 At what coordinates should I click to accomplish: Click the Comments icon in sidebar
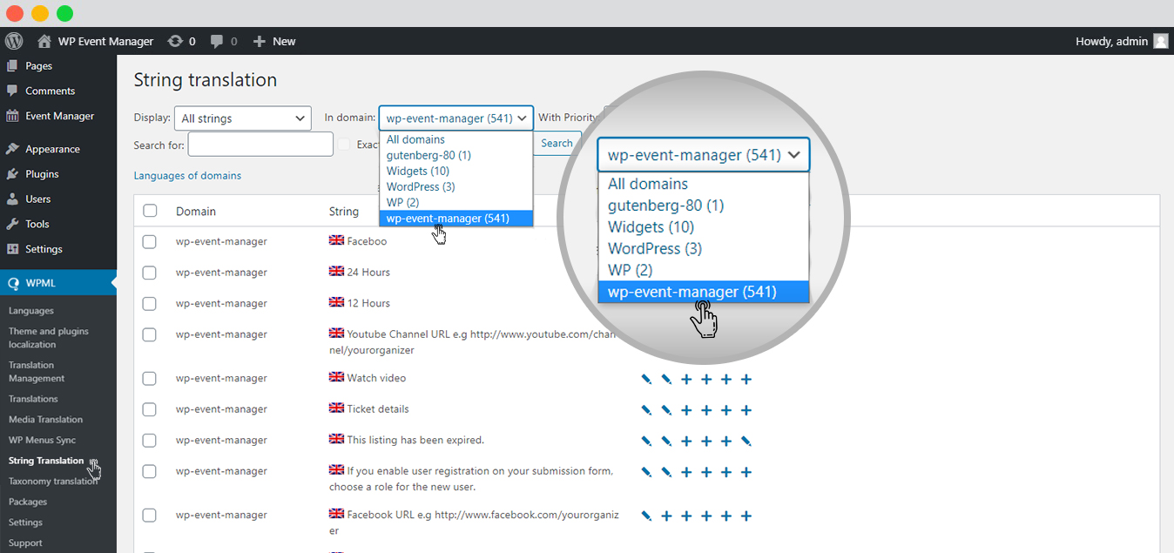click(12, 91)
